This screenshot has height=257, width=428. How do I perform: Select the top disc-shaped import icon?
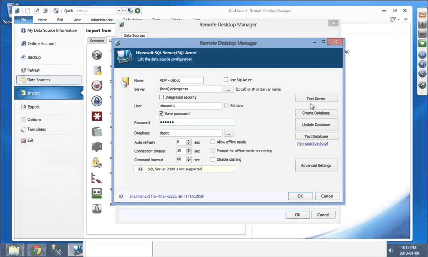tap(97, 55)
